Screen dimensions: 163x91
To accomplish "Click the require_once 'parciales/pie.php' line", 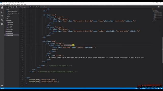I will [43, 80].
